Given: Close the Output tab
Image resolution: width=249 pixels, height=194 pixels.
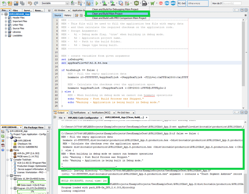Looking at the screenshot, I should (67, 113).
